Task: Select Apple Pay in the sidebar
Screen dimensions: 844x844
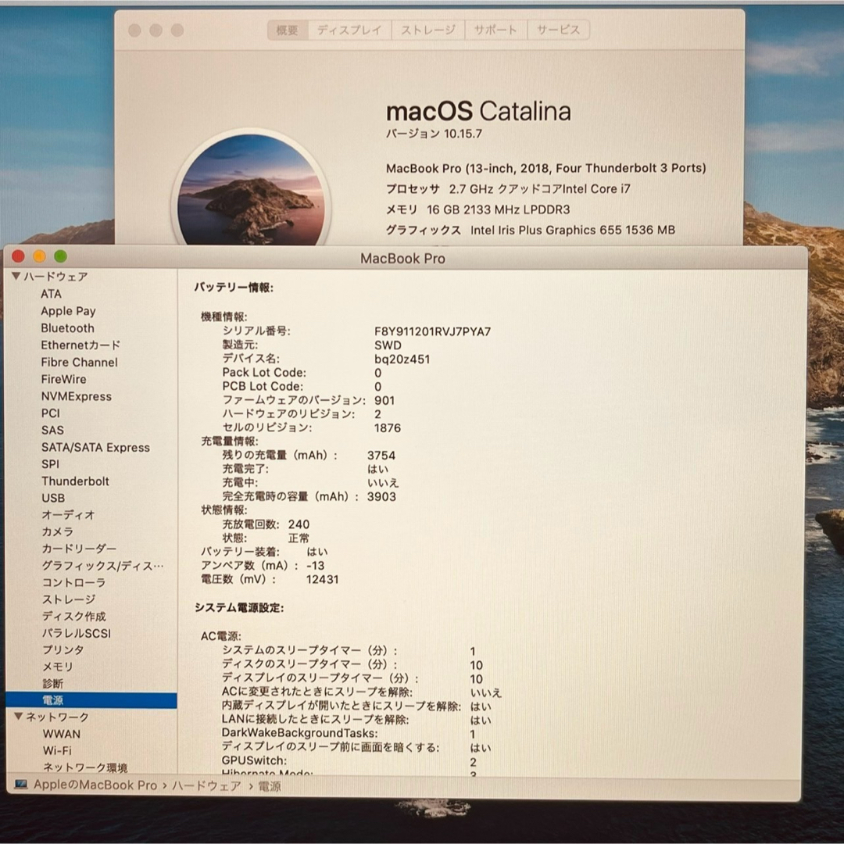Action: pos(68,311)
